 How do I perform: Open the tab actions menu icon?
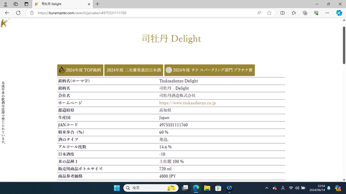tap(26, 4)
